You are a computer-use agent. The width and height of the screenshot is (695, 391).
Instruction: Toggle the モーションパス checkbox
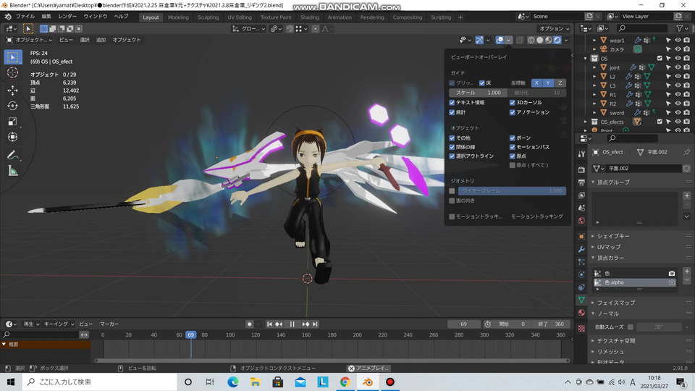[512, 147]
